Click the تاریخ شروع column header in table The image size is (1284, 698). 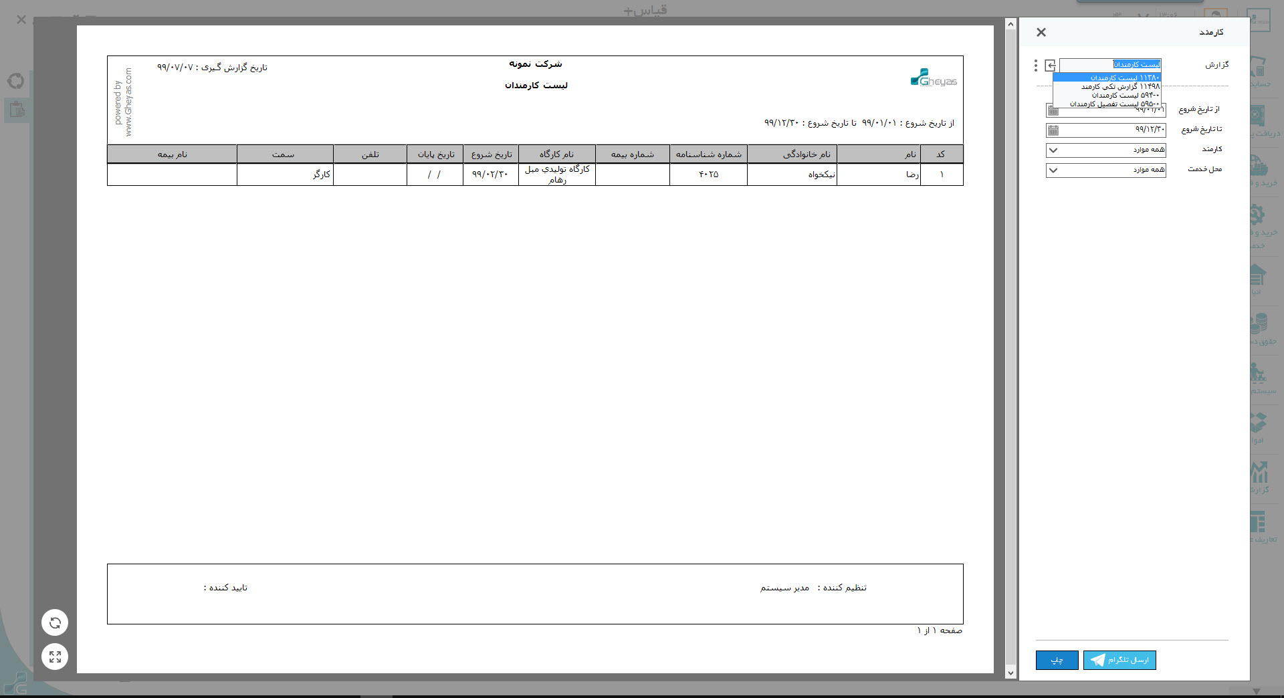click(x=491, y=154)
